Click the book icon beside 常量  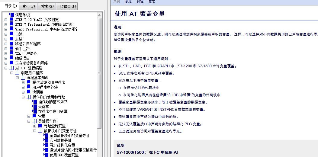[34, 116]
